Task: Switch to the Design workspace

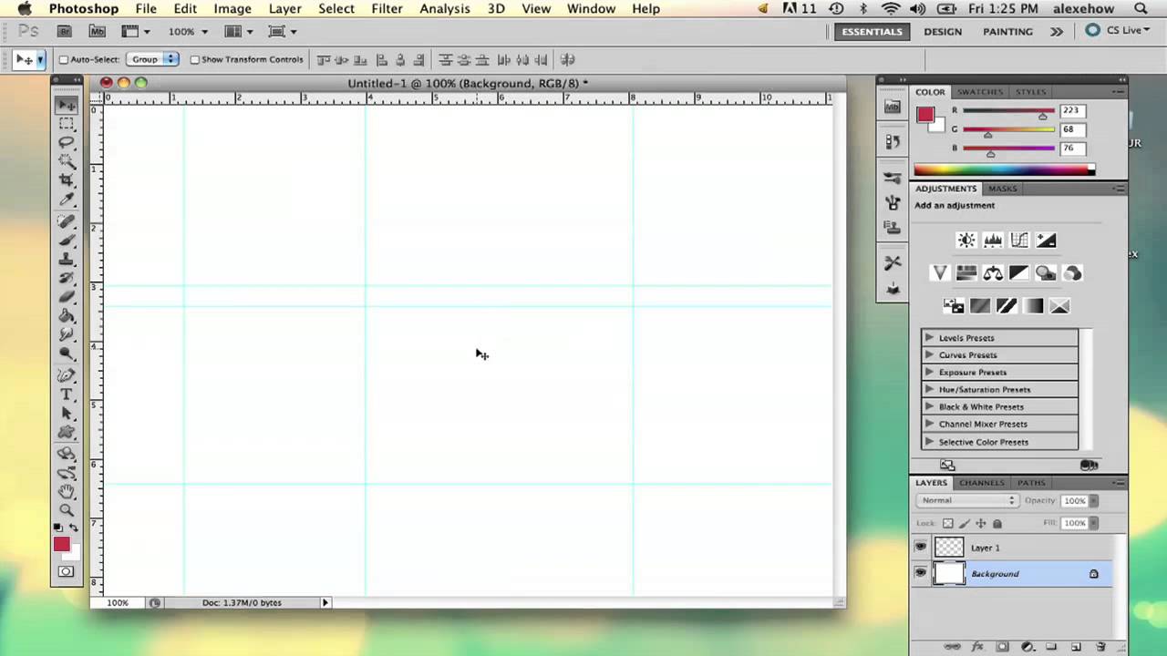Action: point(943,31)
